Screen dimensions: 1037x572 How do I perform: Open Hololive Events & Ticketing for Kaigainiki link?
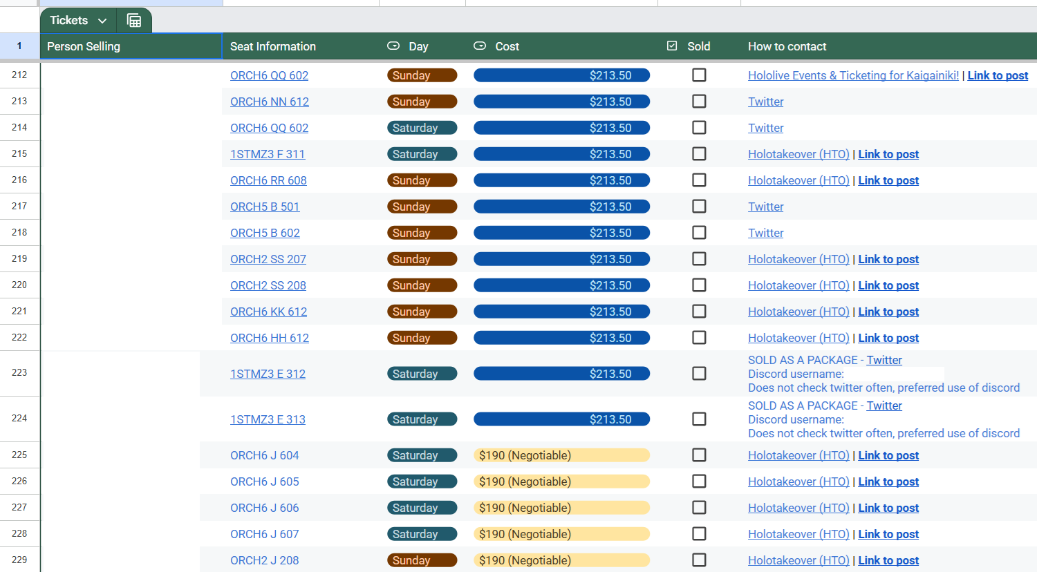(x=853, y=75)
